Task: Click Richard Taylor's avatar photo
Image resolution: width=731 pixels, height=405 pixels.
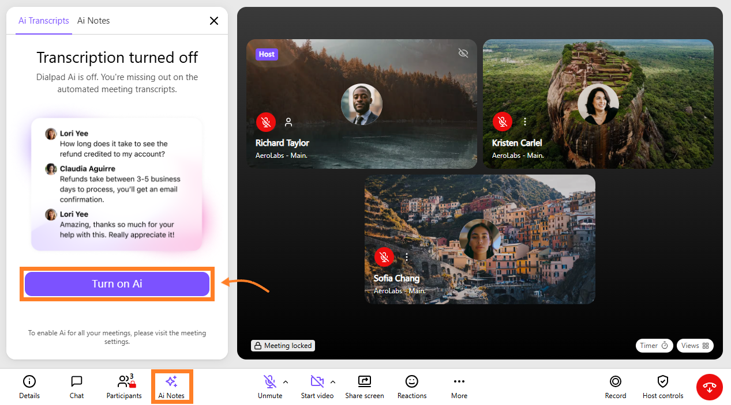Action: click(361, 104)
